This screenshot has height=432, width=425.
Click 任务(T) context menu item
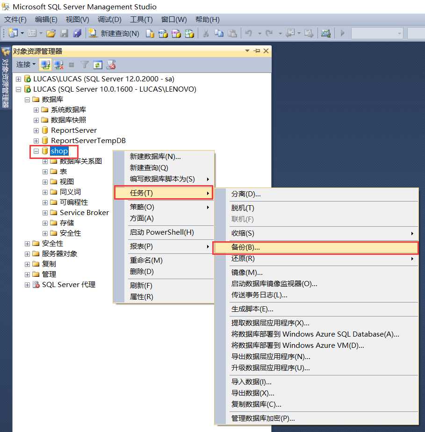point(164,193)
